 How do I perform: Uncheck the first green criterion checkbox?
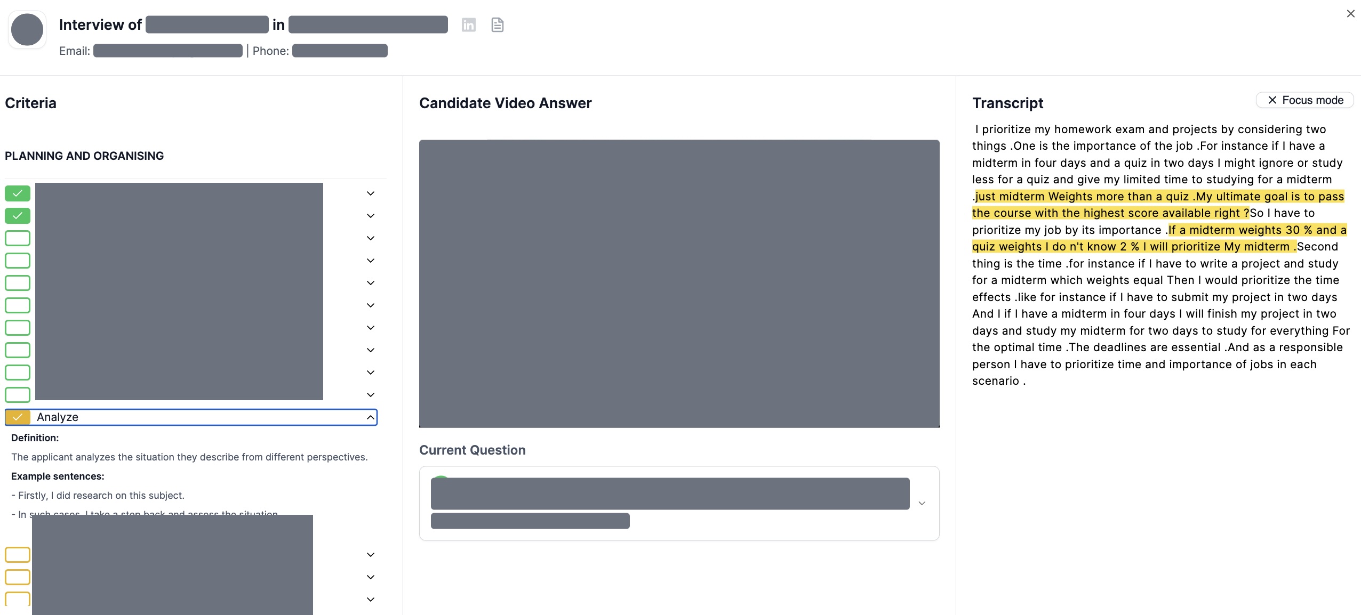coord(17,193)
